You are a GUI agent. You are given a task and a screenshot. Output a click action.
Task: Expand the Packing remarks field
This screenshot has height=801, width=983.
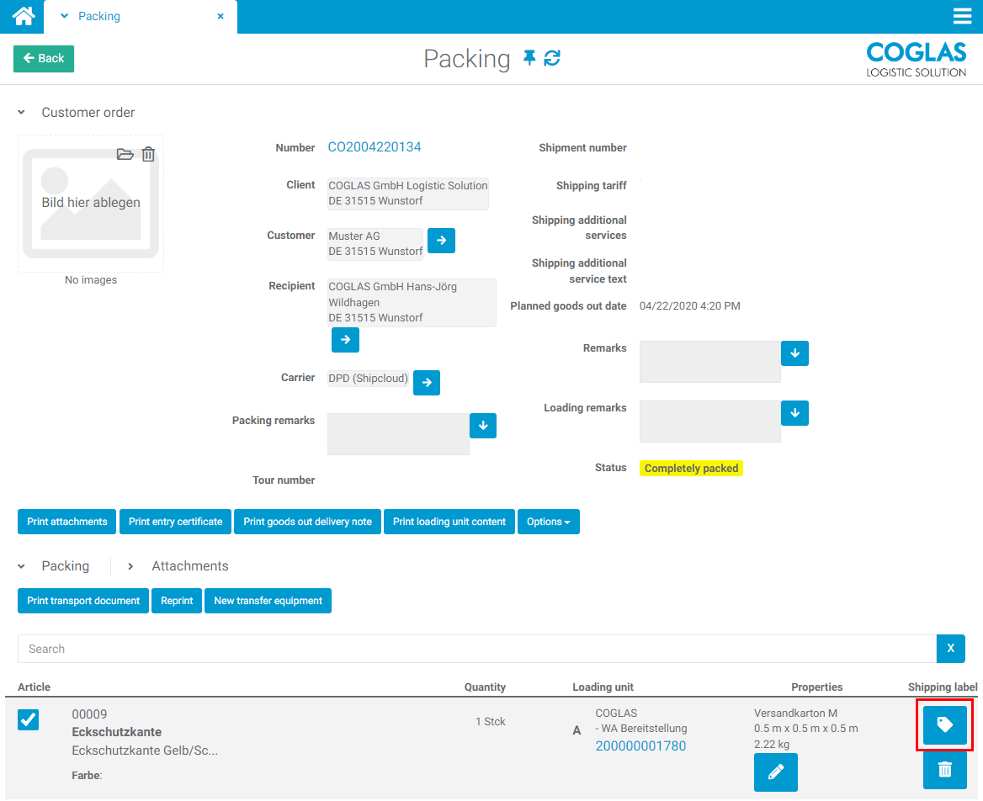482,426
